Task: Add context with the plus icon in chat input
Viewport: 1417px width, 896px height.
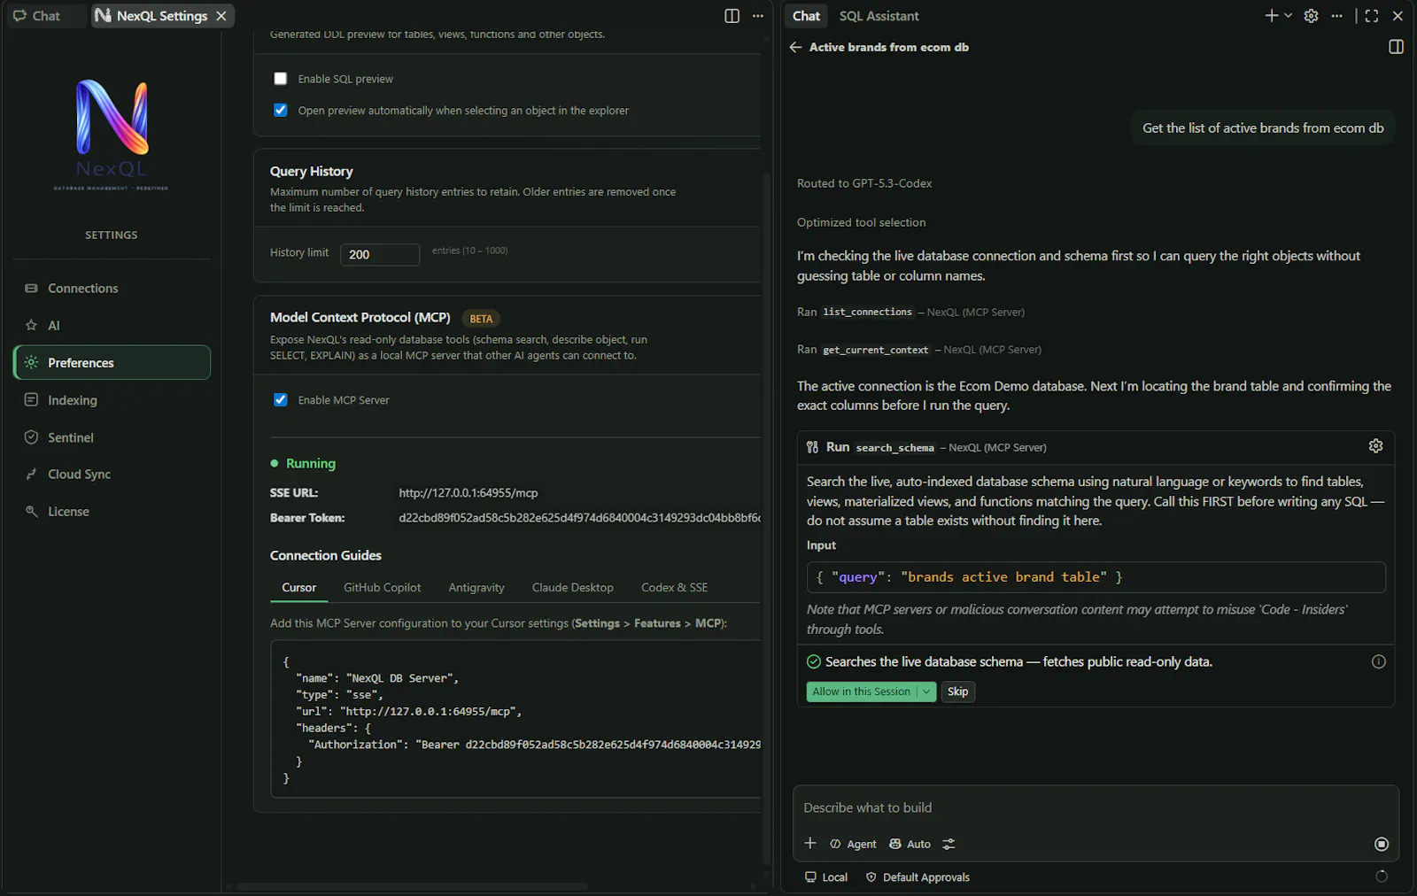Action: click(x=810, y=844)
